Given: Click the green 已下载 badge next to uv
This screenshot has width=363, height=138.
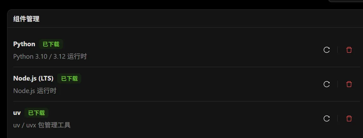Looking at the screenshot, I should [36, 113].
